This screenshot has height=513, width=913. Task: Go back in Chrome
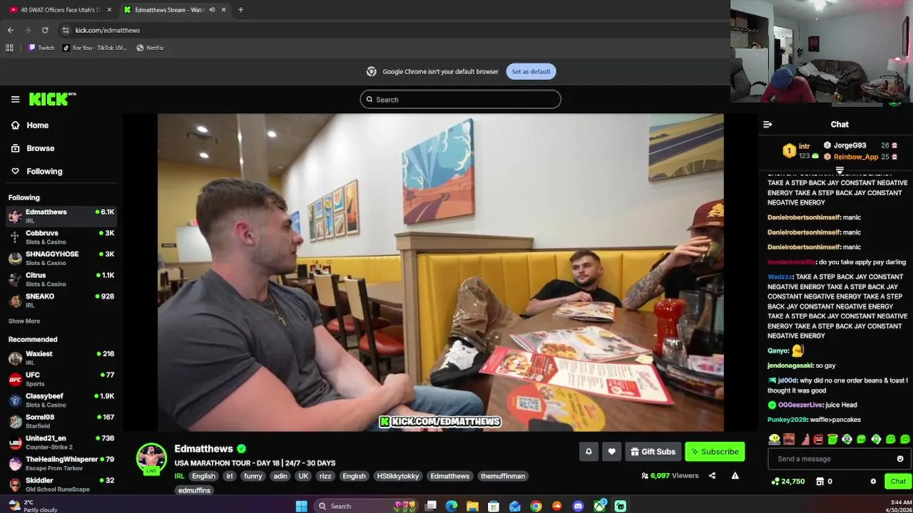pos(11,30)
